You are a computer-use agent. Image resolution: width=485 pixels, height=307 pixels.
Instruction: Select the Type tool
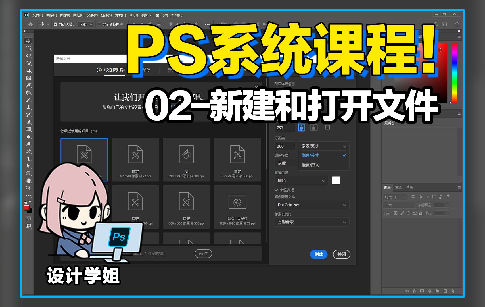(x=28, y=159)
